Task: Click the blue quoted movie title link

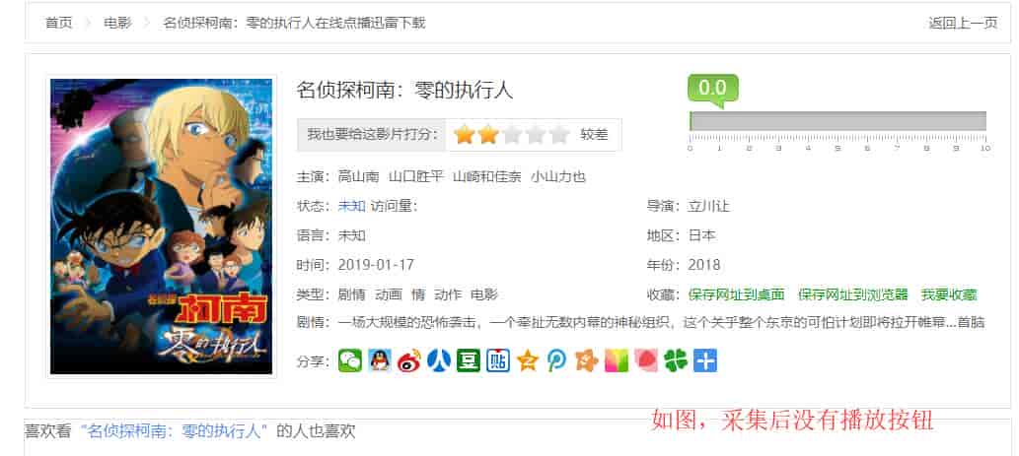Action: (175, 430)
